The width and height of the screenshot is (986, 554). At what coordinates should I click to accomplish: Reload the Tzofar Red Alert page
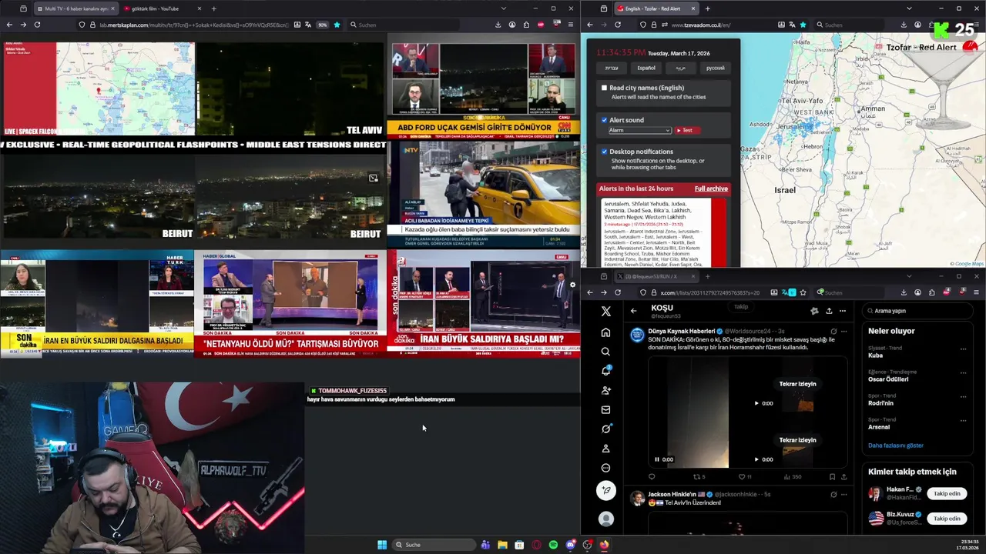coord(618,25)
